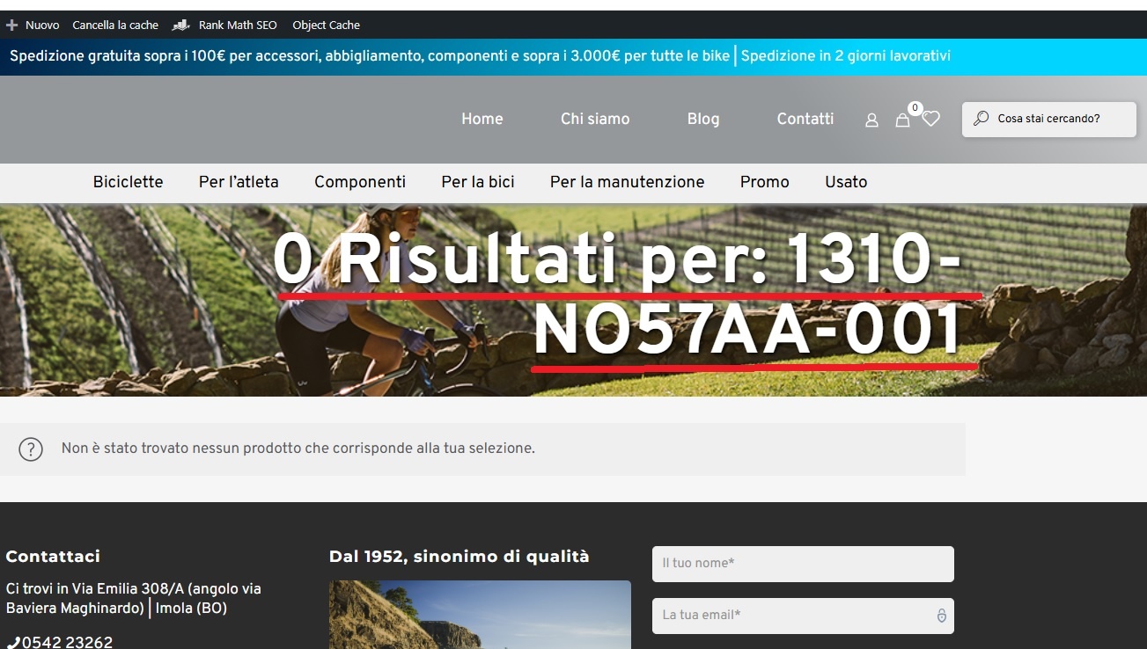Open the Per la bici menu
The width and height of the screenshot is (1147, 649).
pyautogui.click(x=478, y=182)
